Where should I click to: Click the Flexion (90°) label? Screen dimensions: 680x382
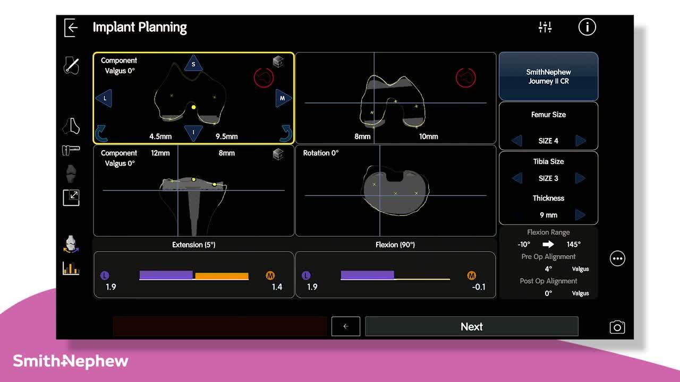coord(395,245)
